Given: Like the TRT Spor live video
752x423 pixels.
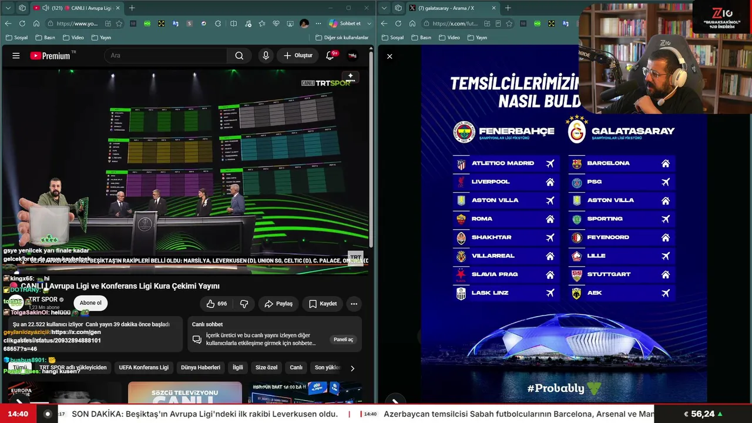Looking at the screenshot, I should (216, 304).
